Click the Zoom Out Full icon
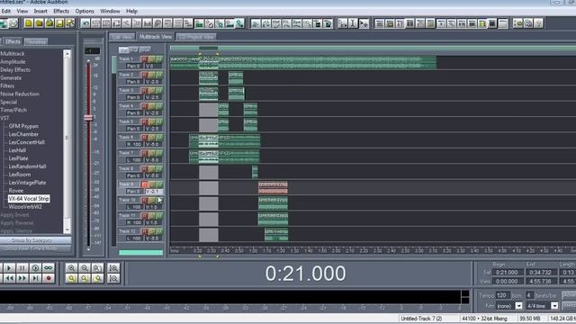576x324 pixels. click(x=97, y=268)
